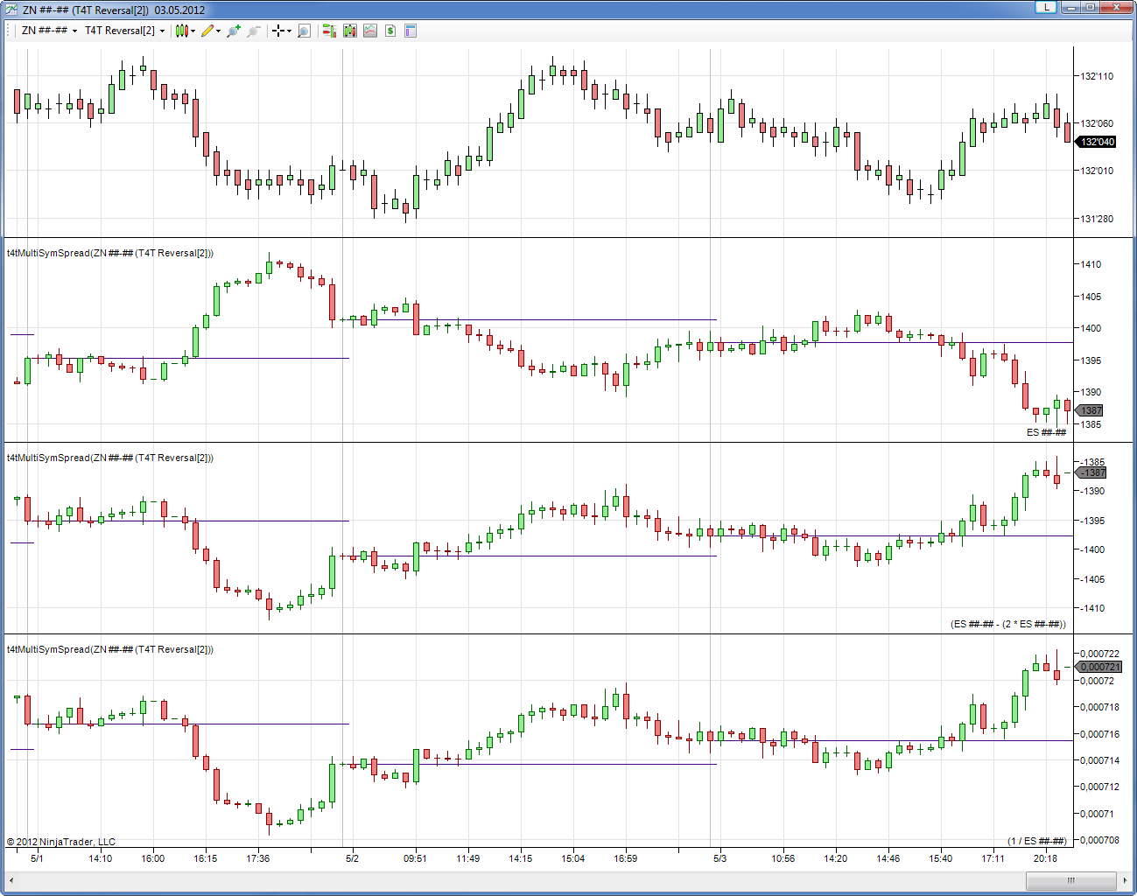
Task: Select the (ES ##-## - (2 * ES ##-##)) label
Action: pyautogui.click(x=1008, y=624)
